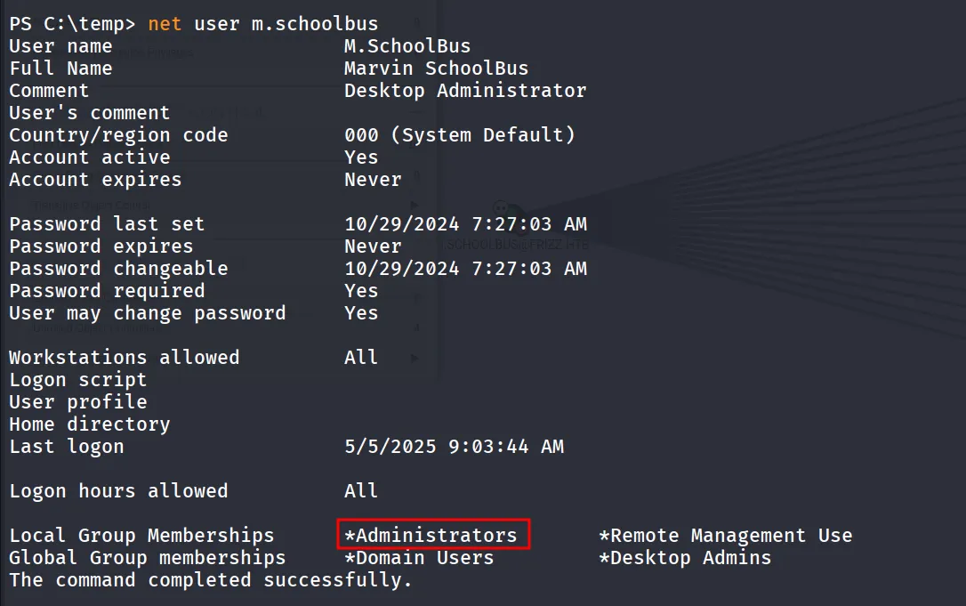The image size is (966, 606).
Task: Click the Account expires 'Never' value
Action: (x=373, y=180)
